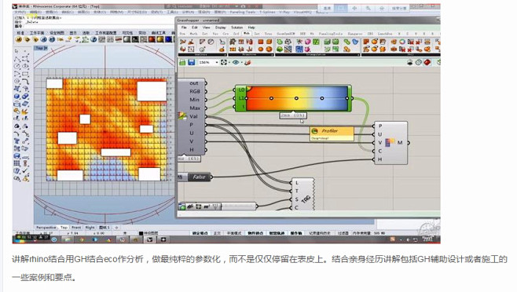517x292 pixels.
Task: Switch to the Perspective viewport tab in Rhino
Action: pos(46,228)
